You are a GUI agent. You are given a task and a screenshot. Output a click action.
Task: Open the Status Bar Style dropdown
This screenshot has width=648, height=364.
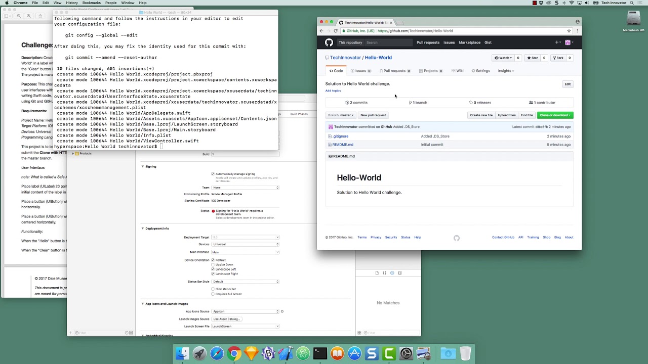point(246,282)
